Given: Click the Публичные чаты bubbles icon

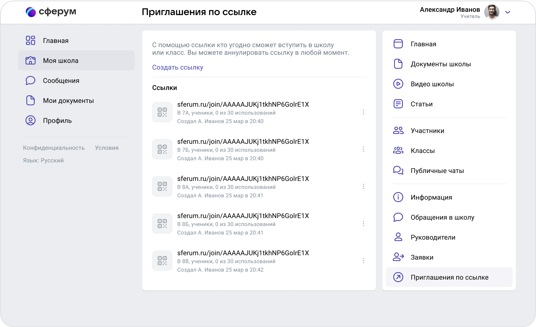Looking at the screenshot, I should (398, 170).
